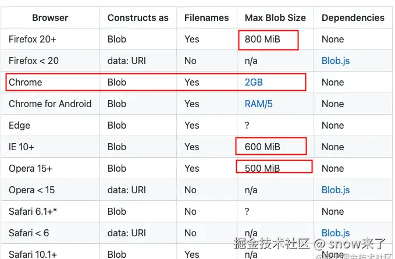Screen dimensions: 395x259
Task: Open the RAM/5 link
Action: click(x=258, y=104)
